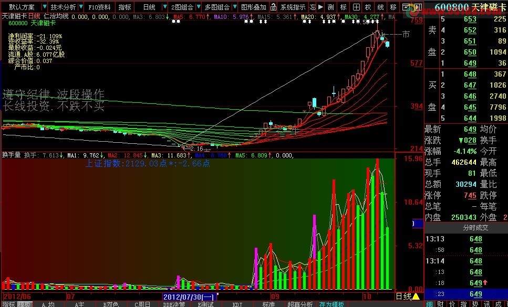Expand the dropdown arrow after 日线
Screen dimensions: 508x307
pos(165,7)
